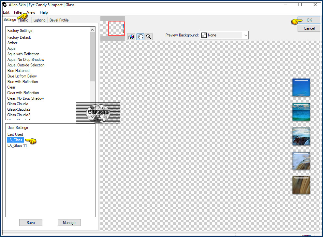Screen dimensions: 323x237
Task: Click the Alien Skin app icon in title bar
Action: [x=5, y=5]
